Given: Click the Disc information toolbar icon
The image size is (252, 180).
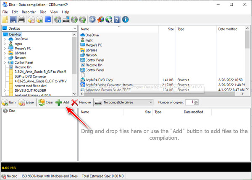Looking at the screenshot, I should (58, 20).
